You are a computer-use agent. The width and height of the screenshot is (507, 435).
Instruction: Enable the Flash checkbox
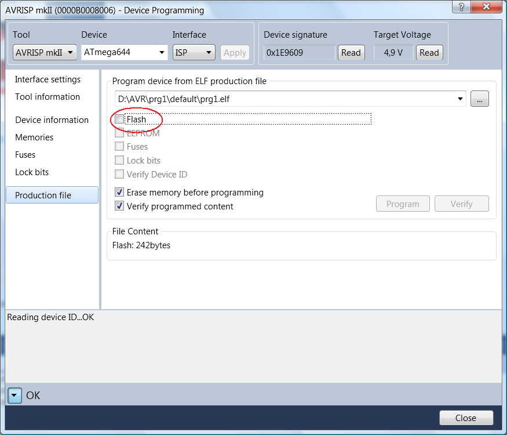click(119, 119)
